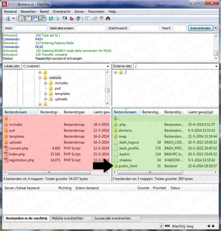Open the filename filters dialog
Screen dimensions: 221x231
pos(88,18)
